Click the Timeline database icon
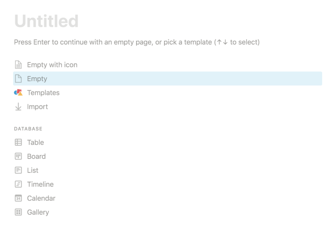The height and width of the screenshot is (226, 330). point(18,184)
